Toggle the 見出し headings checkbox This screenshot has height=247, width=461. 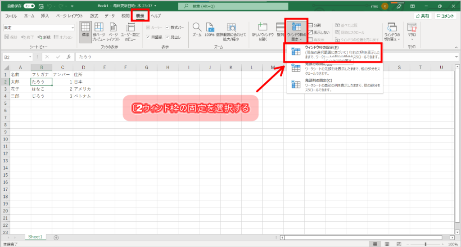tap(168, 37)
